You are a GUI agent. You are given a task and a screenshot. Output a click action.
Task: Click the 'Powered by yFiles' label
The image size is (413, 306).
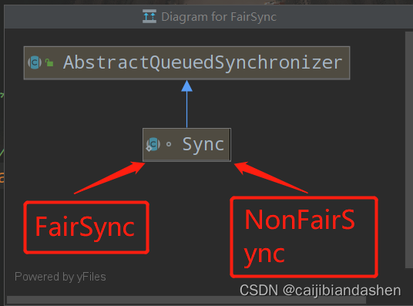[x=60, y=277]
